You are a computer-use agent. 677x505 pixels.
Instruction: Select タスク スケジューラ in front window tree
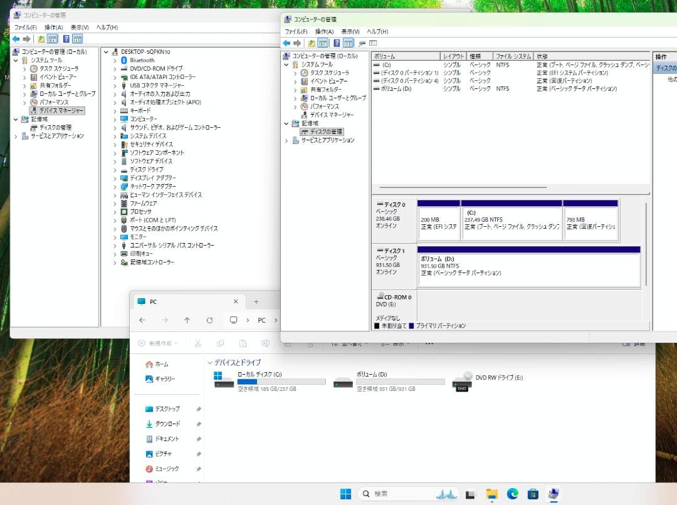pos(330,73)
